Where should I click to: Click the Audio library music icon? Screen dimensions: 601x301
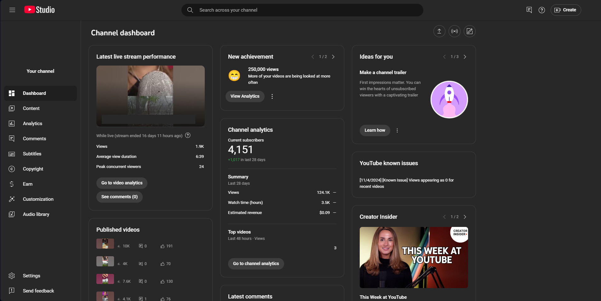coord(12,214)
